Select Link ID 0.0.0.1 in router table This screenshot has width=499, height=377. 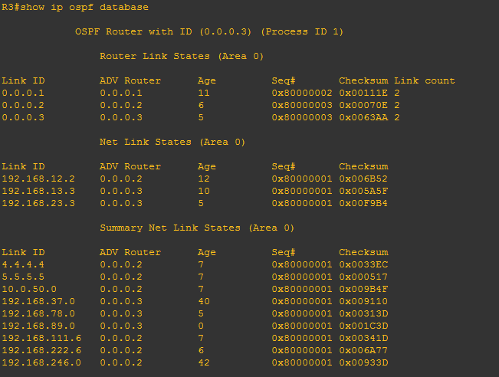pos(23,93)
